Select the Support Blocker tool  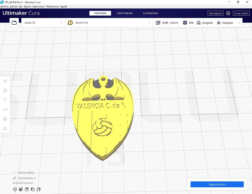[x=5, y=128]
